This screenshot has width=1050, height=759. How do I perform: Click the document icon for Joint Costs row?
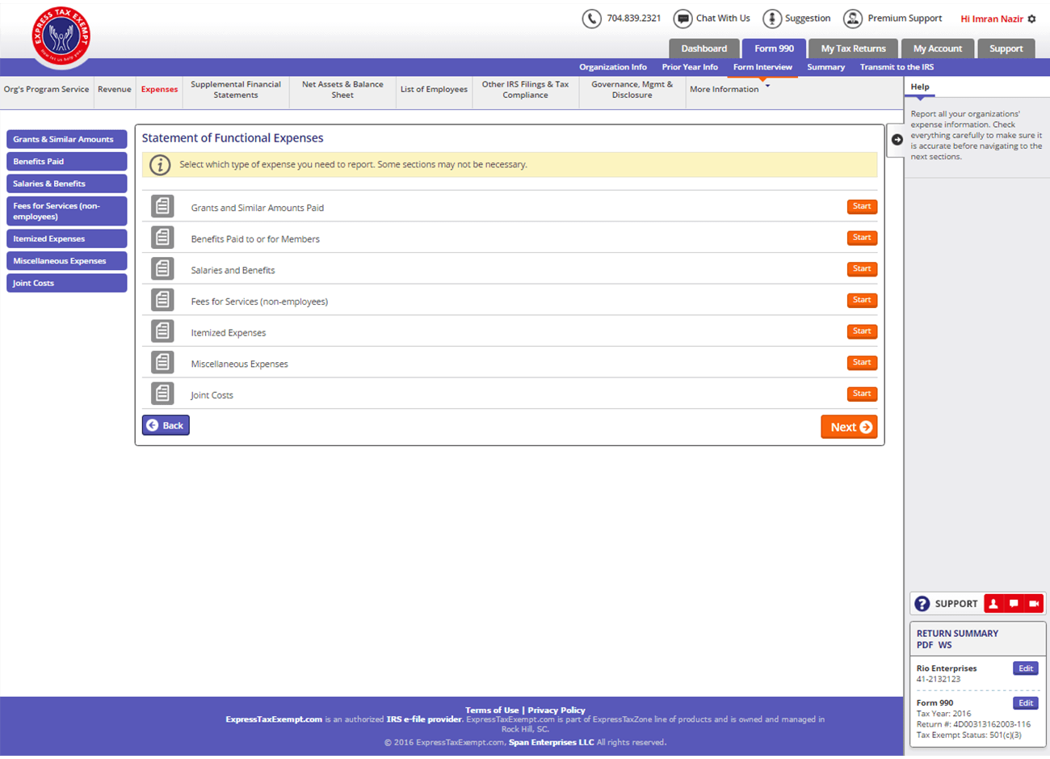click(162, 394)
